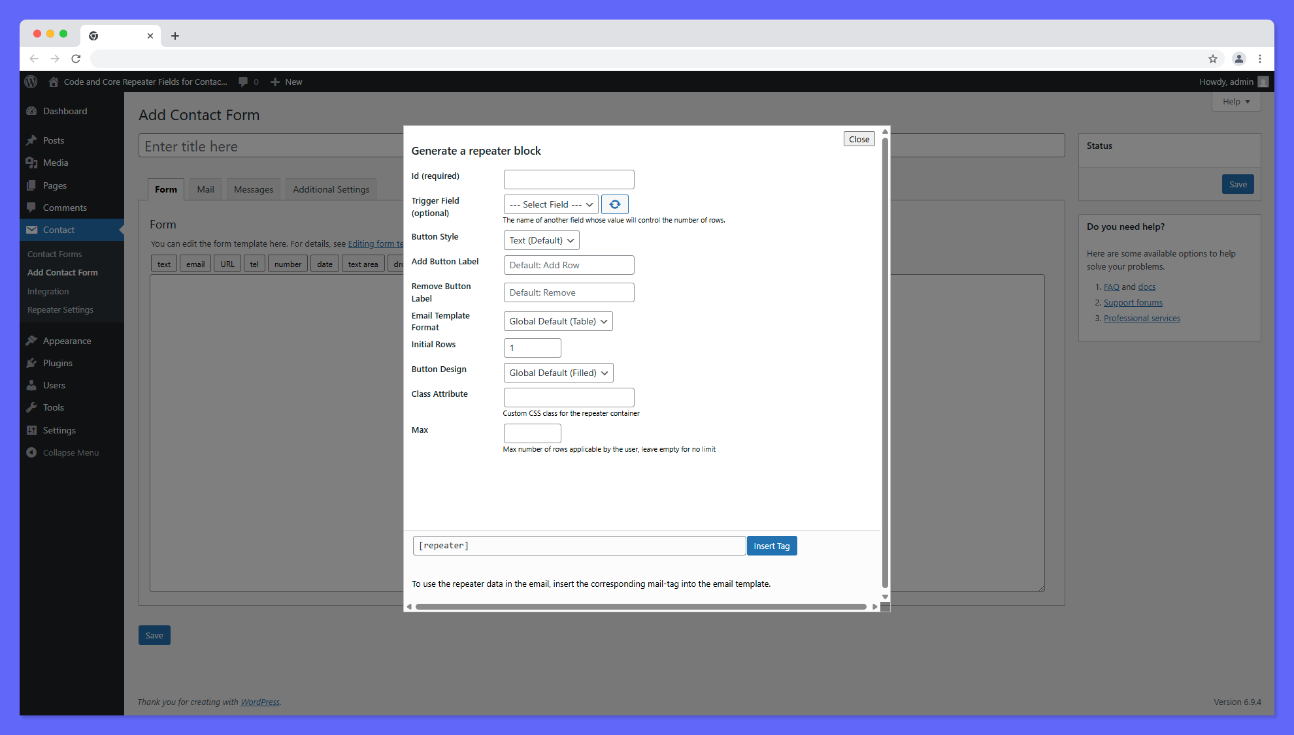Open the Repeater Settings link in sidebar

click(x=60, y=309)
